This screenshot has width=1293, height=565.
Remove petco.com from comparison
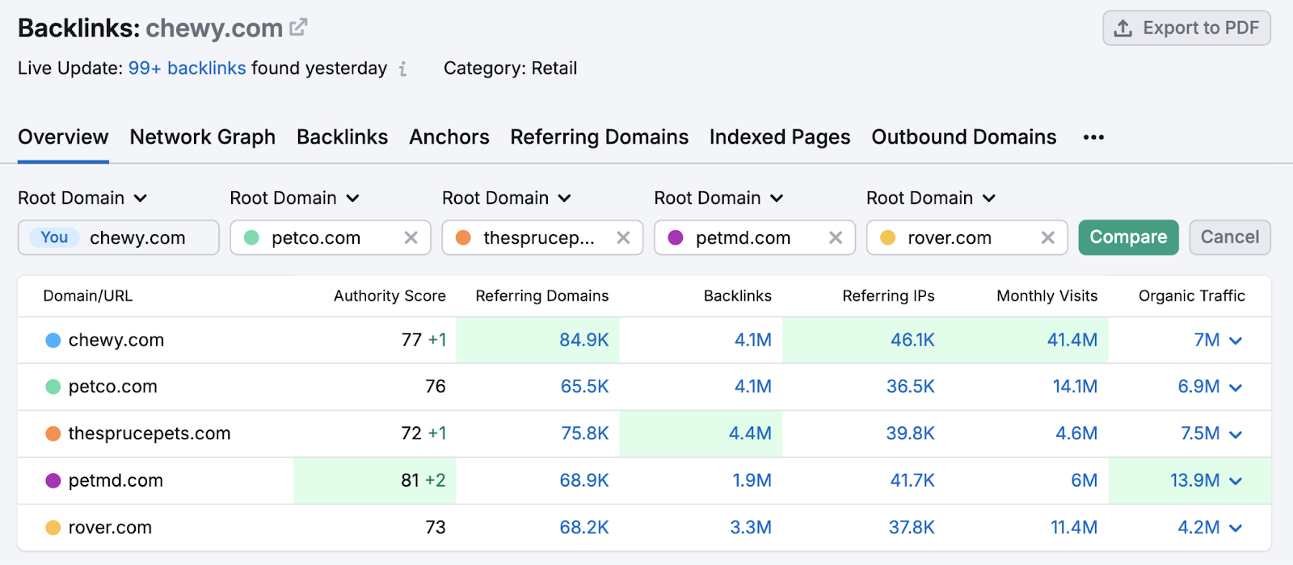coord(411,237)
